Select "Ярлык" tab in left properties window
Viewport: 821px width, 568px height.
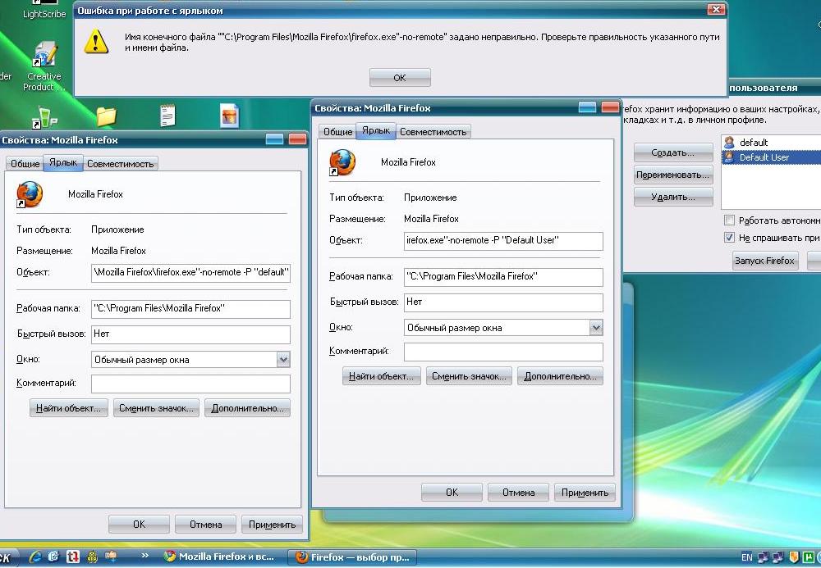(63, 162)
